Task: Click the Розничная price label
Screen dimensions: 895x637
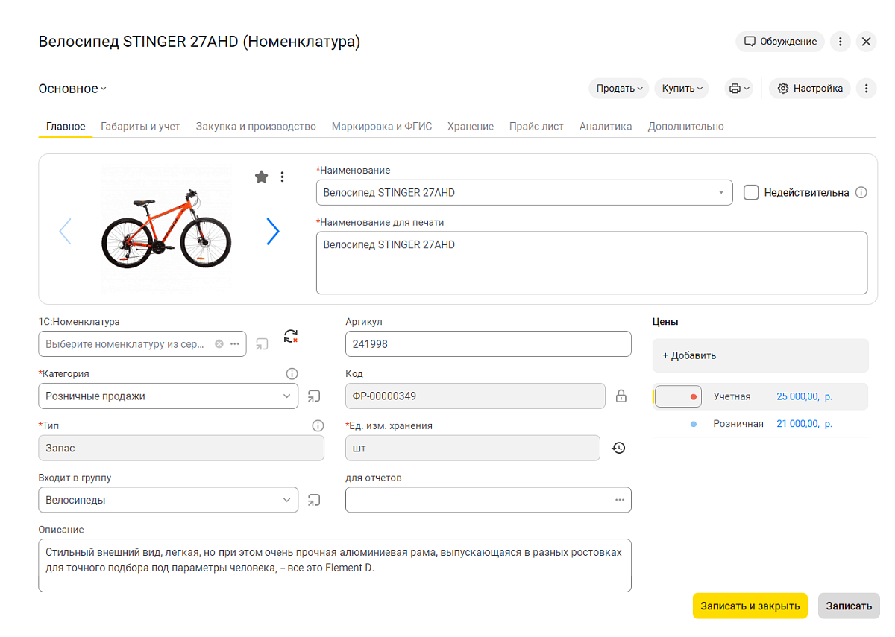Action: click(738, 423)
